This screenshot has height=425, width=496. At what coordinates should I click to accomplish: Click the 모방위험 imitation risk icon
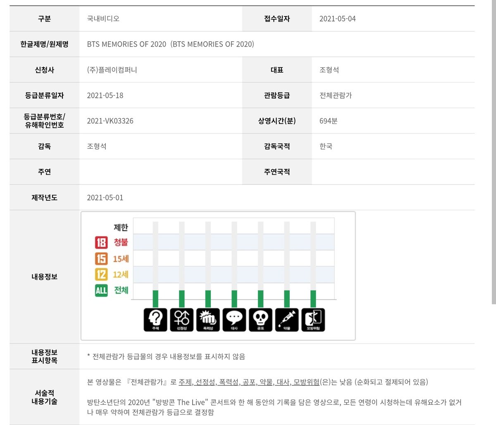click(313, 320)
